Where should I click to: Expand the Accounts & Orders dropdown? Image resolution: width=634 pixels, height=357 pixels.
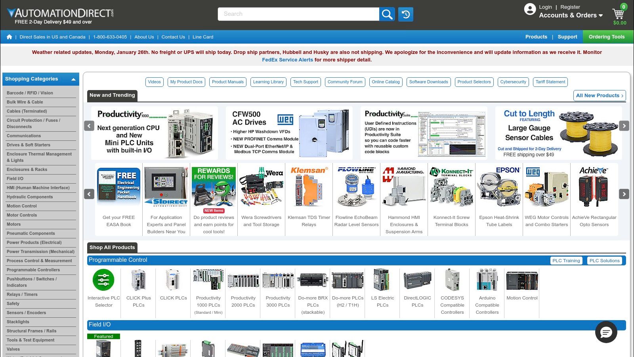(569, 15)
